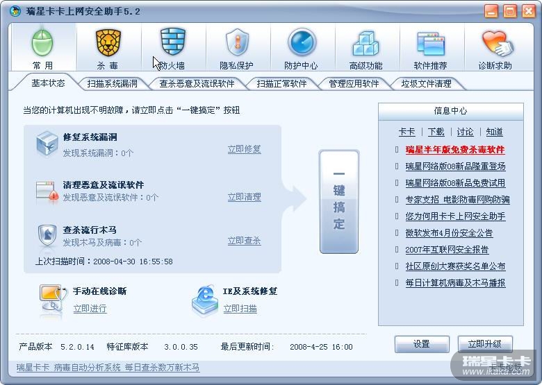This screenshot has width=542, height=385.
Task: Click the 立即清理 link
Action: [x=244, y=197]
